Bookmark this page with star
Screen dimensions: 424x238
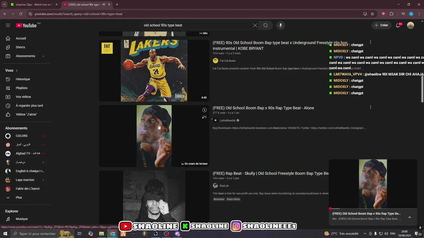point(372,14)
